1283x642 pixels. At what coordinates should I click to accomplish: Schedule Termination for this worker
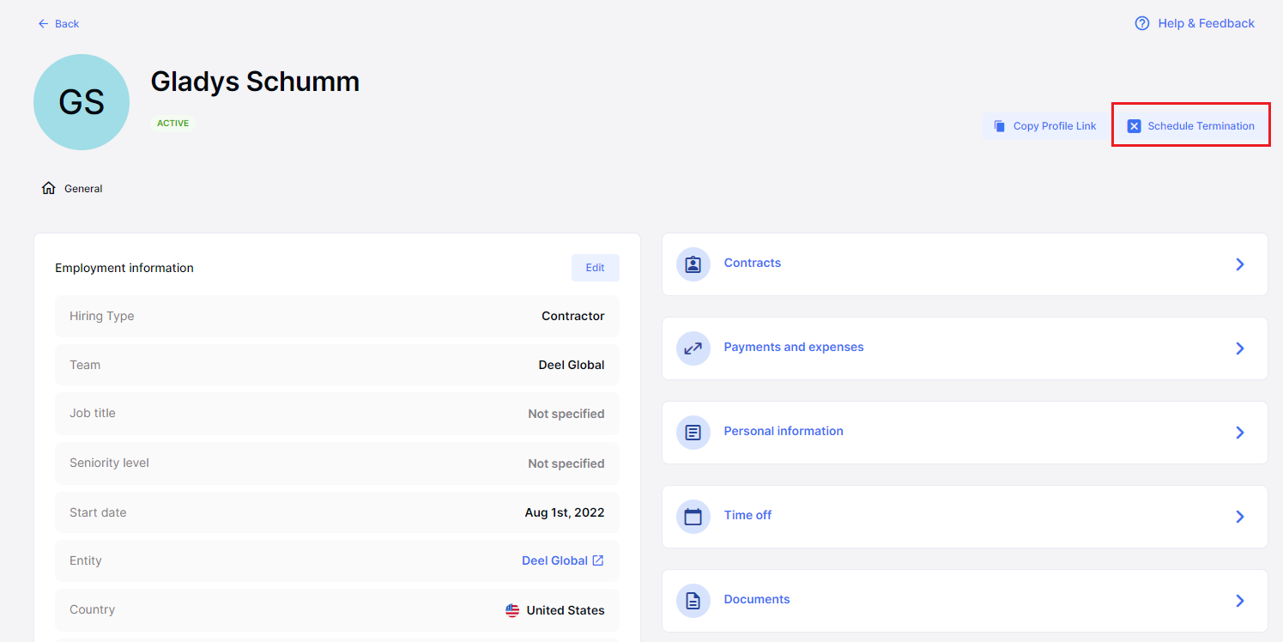pyautogui.click(x=1191, y=126)
